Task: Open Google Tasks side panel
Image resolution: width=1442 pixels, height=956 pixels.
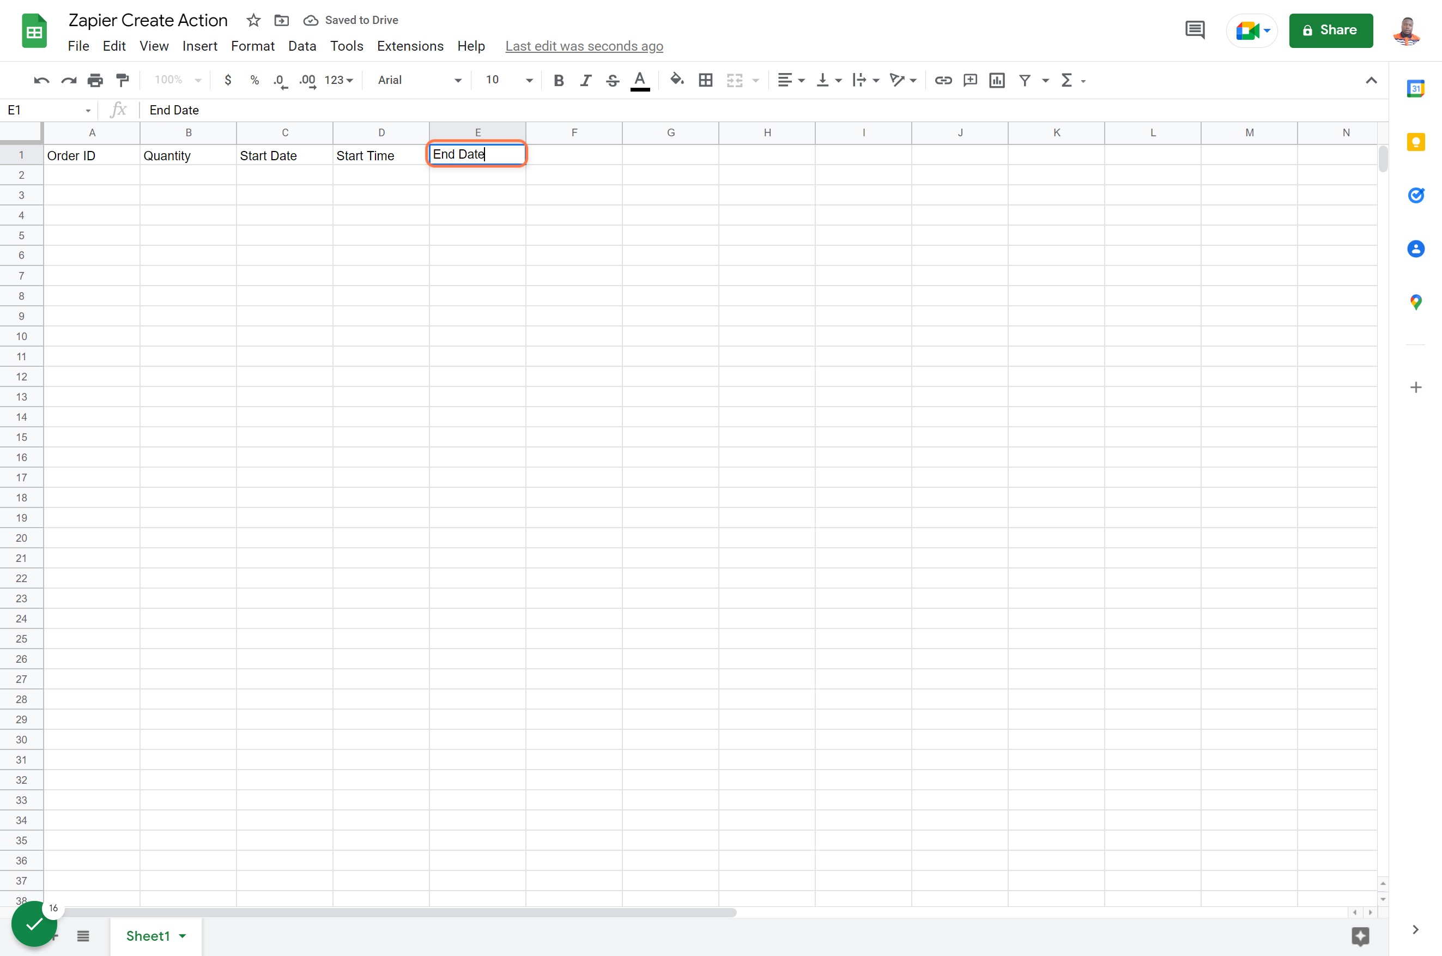Action: pyautogui.click(x=1415, y=195)
